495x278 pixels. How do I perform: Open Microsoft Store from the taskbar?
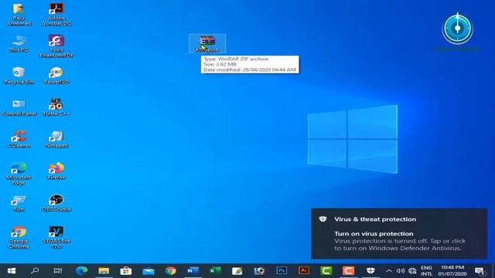125,271
